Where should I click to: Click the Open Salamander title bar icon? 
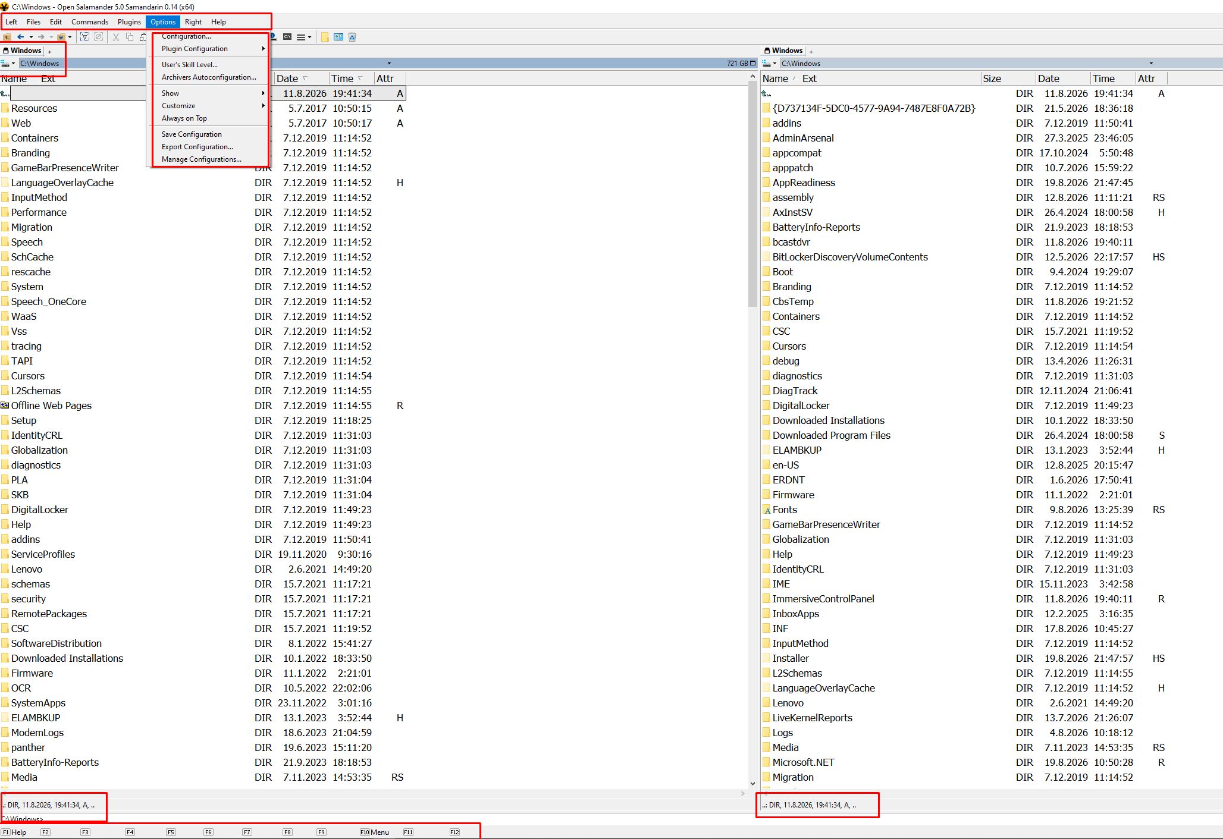tap(5, 7)
